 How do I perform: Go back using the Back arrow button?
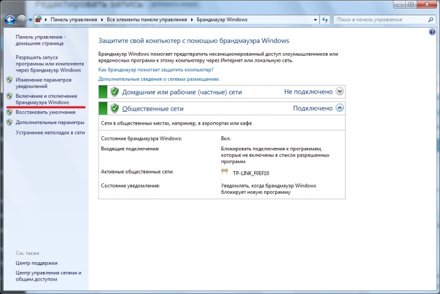coord(10,20)
